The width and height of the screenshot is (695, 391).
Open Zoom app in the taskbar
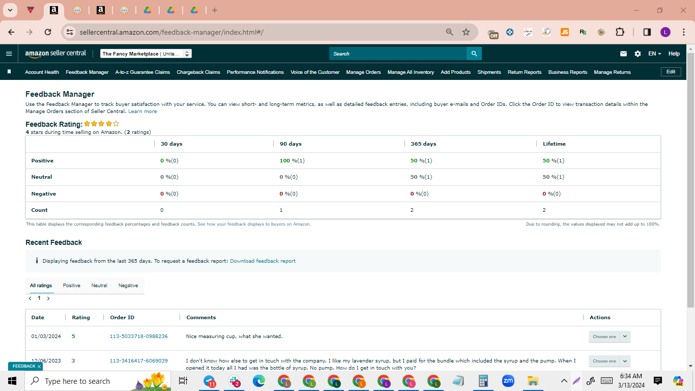(508, 381)
